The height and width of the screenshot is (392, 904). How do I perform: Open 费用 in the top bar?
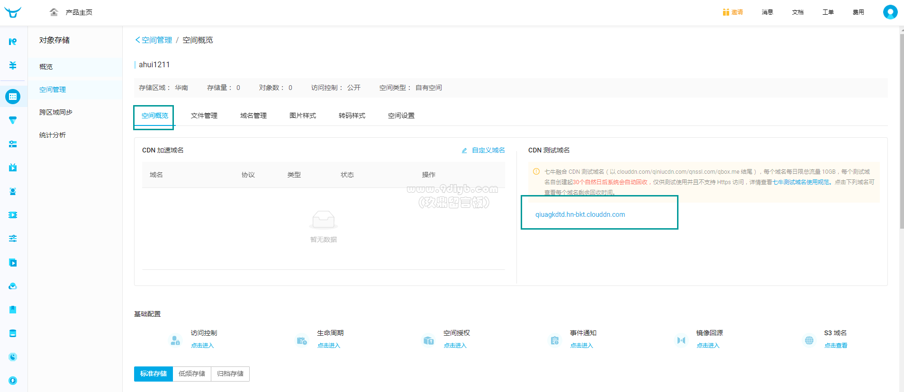pos(859,12)
